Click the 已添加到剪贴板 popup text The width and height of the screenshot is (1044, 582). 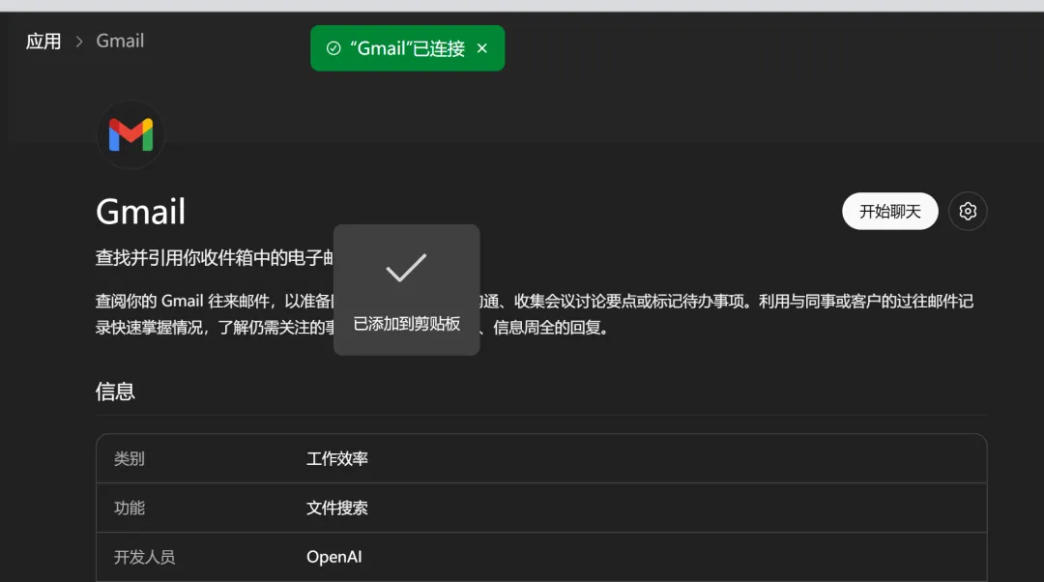coord(407,324)
